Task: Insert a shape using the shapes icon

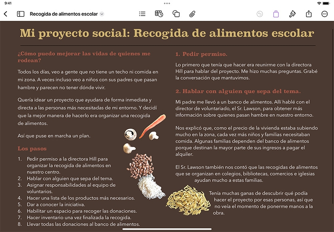Action: coord(176,14)
